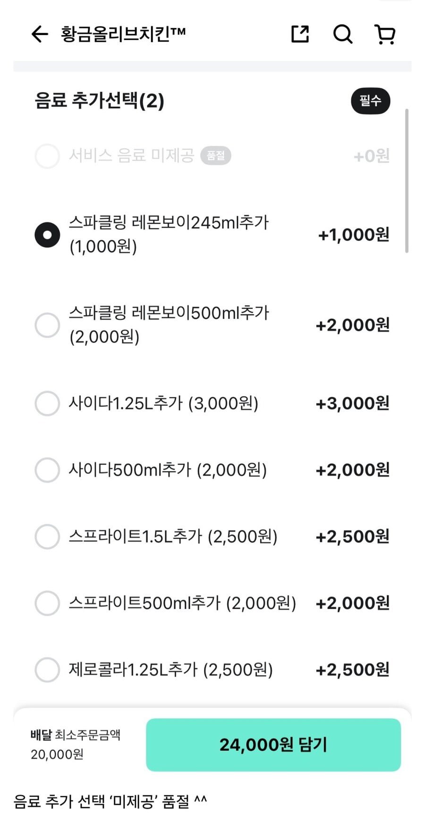Click the options list scrollbar
This screenshot has width=425, height=826.
pyautogui.click(x=407, y=181)
